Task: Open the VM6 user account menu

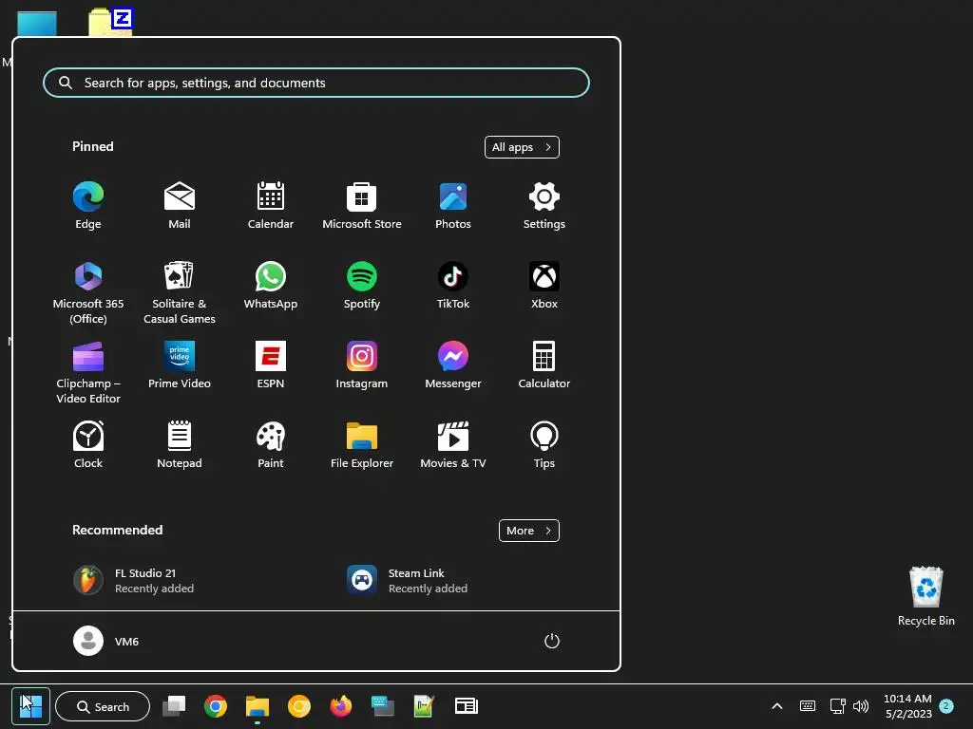Action: (106, 641)
